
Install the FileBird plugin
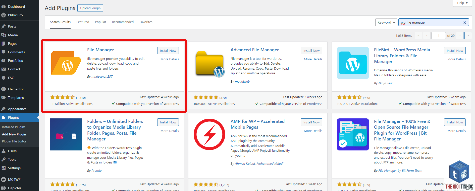455,51
